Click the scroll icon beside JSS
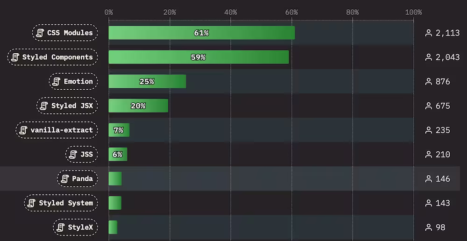Viewport: 467px width, 241px height. [x=73, y=155]
